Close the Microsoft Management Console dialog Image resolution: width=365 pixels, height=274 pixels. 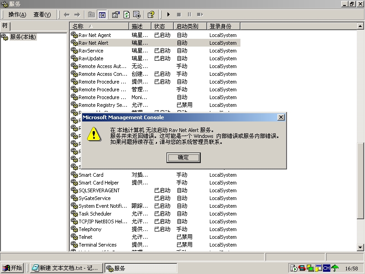[281, 117]
